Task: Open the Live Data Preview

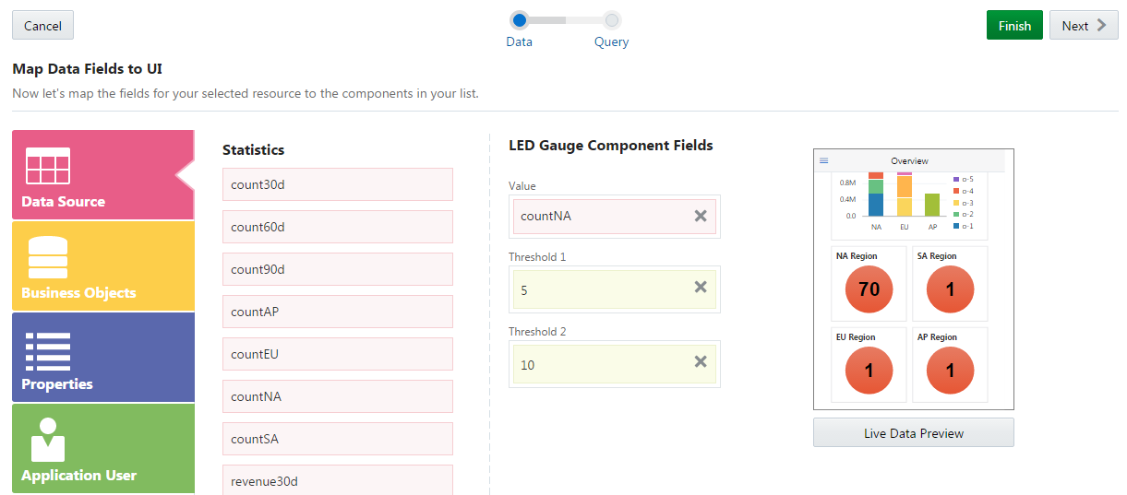Action: 913,433
